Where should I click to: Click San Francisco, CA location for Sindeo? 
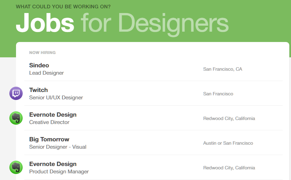click(223, 69)
